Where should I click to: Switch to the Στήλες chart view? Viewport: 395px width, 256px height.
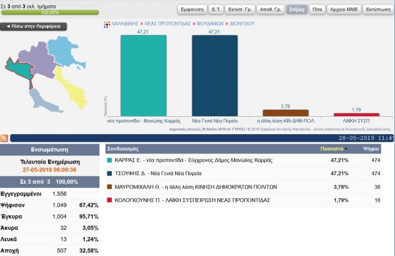point(297,10)
